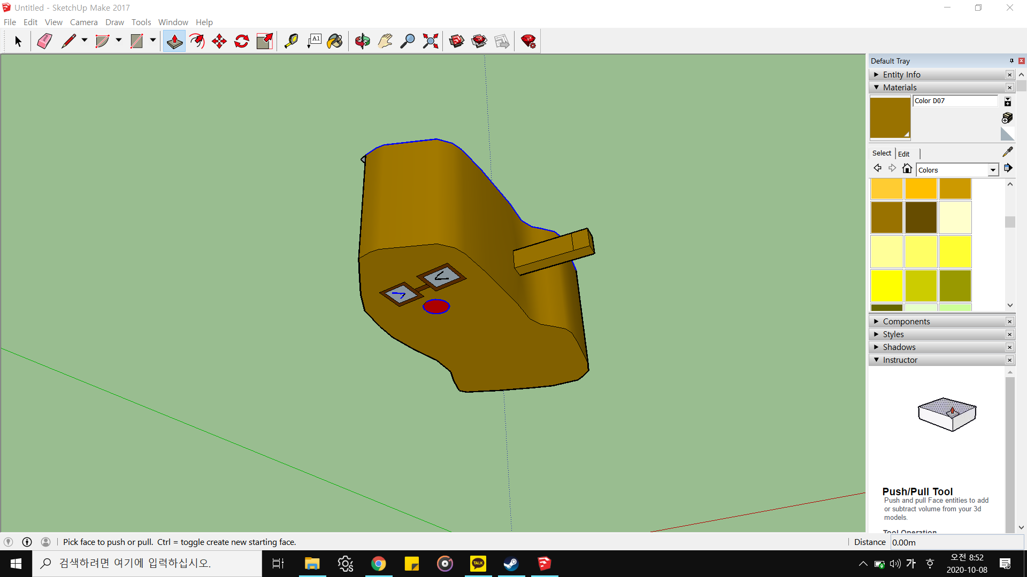Collapse the Instructor panel
The width and height of the screenshot is (1027, 577).
pos(876,360)
